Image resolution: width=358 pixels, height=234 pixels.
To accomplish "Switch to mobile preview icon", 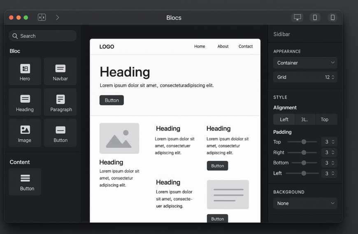I will (x=332, y=18).
